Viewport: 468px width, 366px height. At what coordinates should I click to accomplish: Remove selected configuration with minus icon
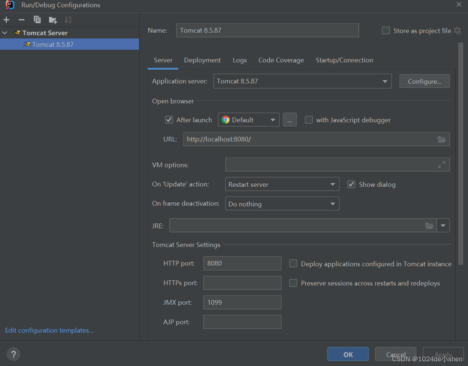[x=21, y=20]
